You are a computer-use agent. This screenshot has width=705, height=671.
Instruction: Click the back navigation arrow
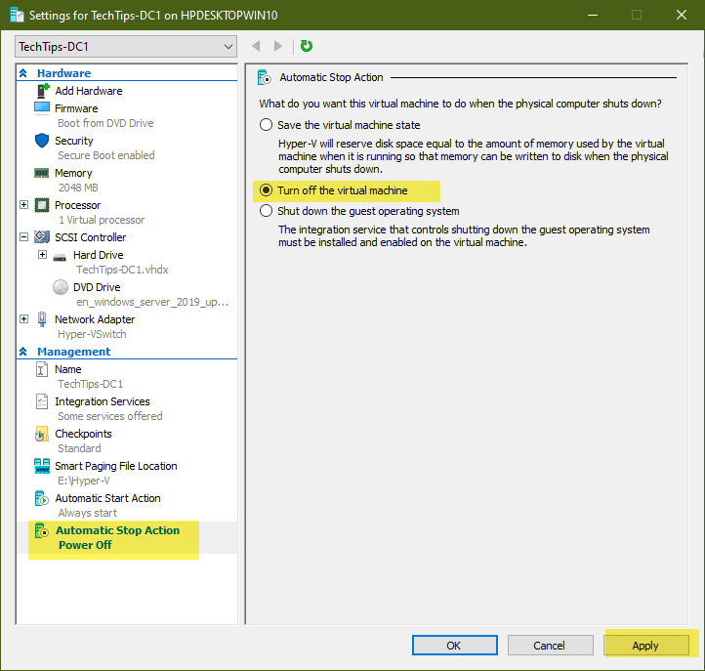tap(256, 46)
